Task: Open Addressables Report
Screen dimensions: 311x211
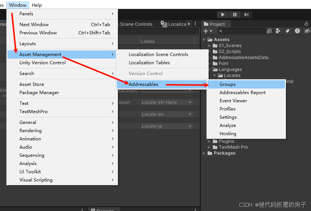Action: pyautogui.click(x=246, y=93)
